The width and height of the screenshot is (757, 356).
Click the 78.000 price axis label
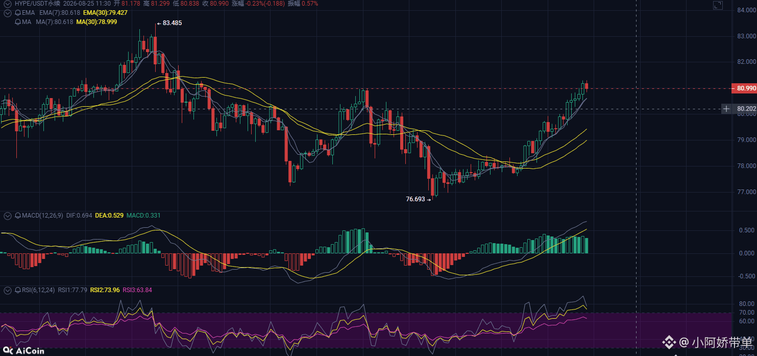click(746, 166)
